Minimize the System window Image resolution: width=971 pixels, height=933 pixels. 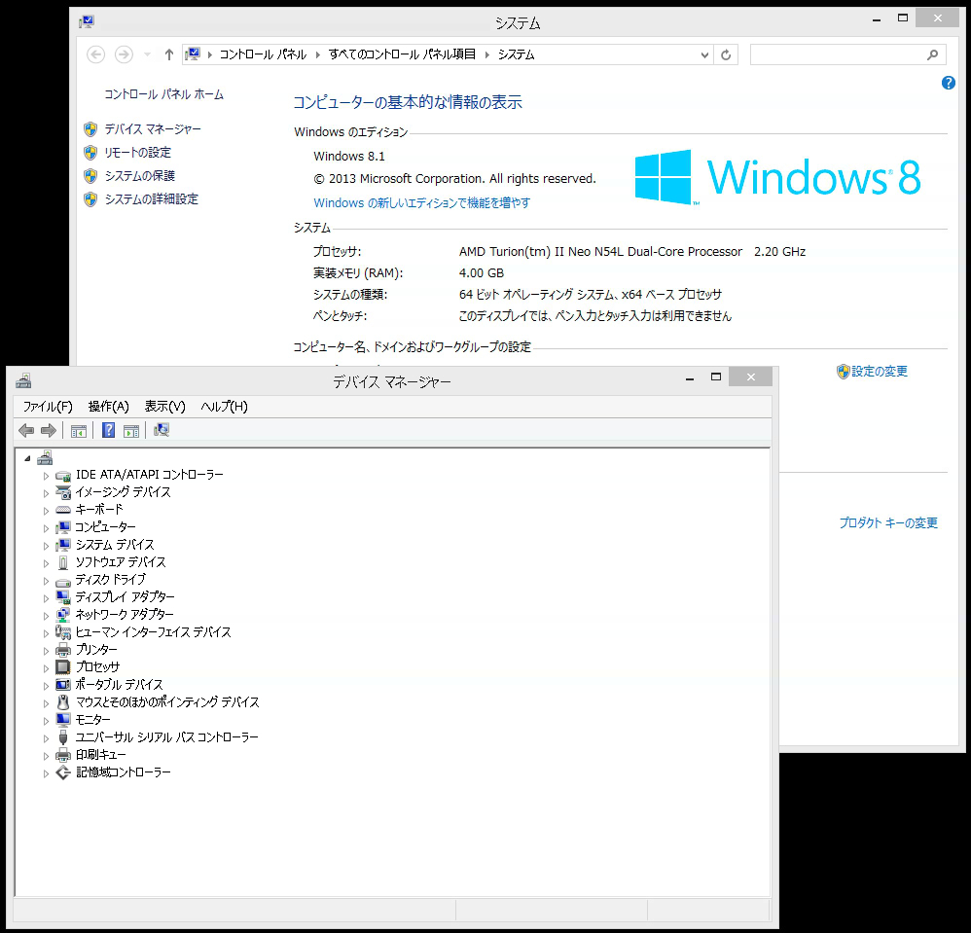coord(877,19)
